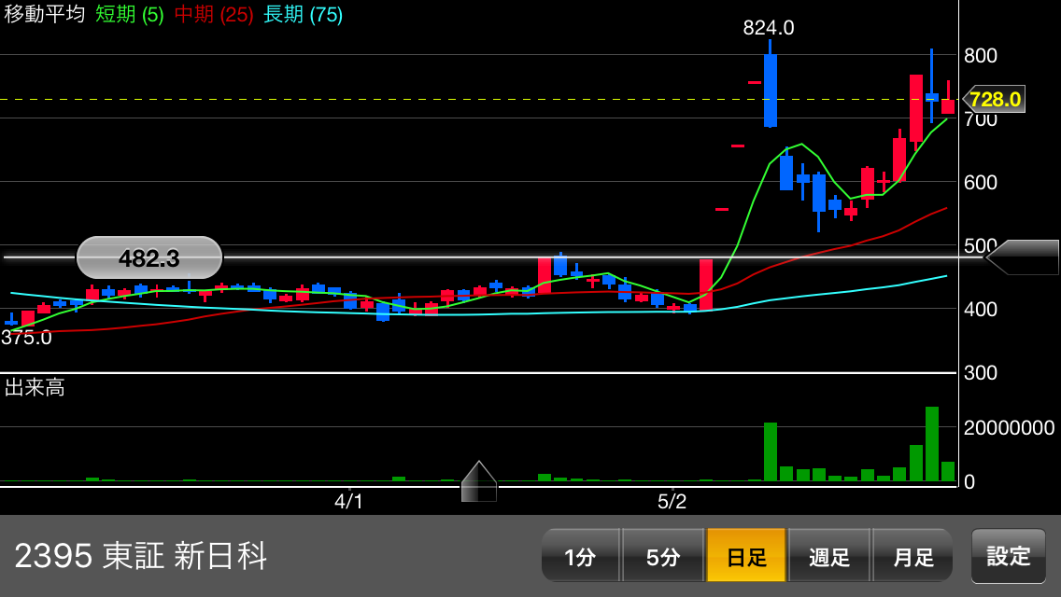
Task: Switch to the 月足 monthly chart
Action: coord(912,556)
